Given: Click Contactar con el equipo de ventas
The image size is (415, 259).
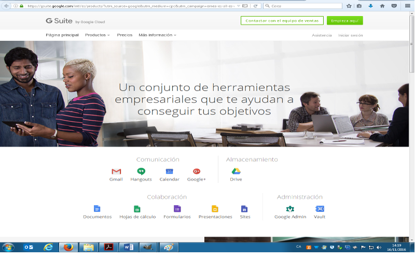Looking at the screenshot, I should [282, 21].
